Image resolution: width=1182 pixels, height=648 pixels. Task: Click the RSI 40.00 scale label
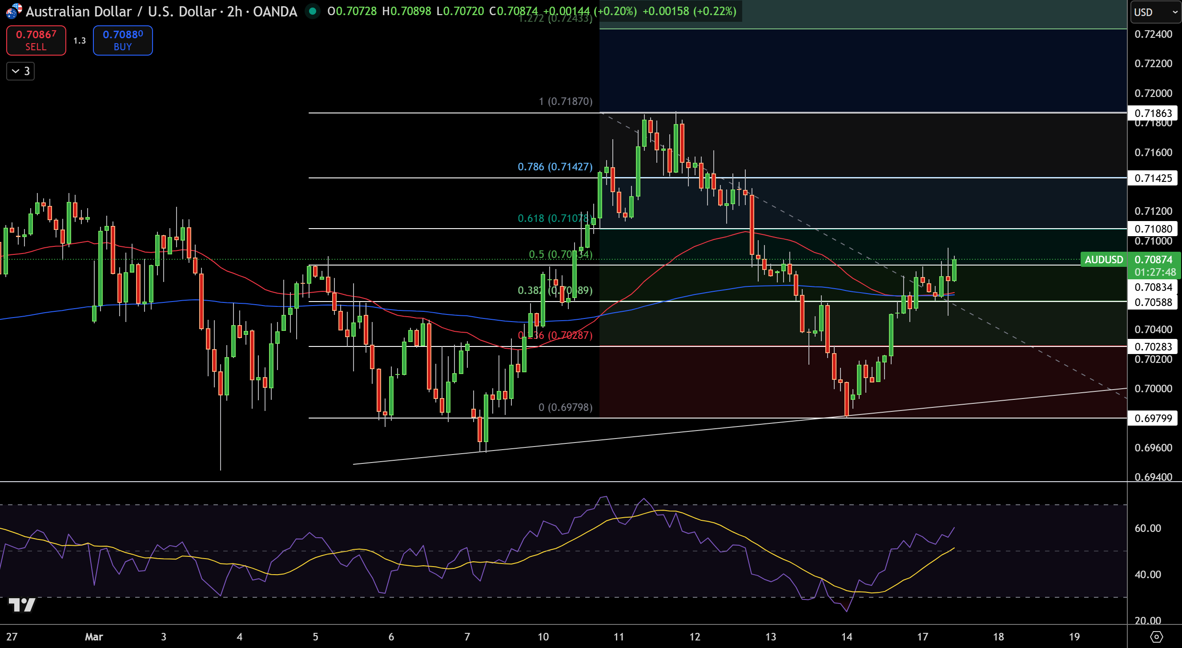1148,575
